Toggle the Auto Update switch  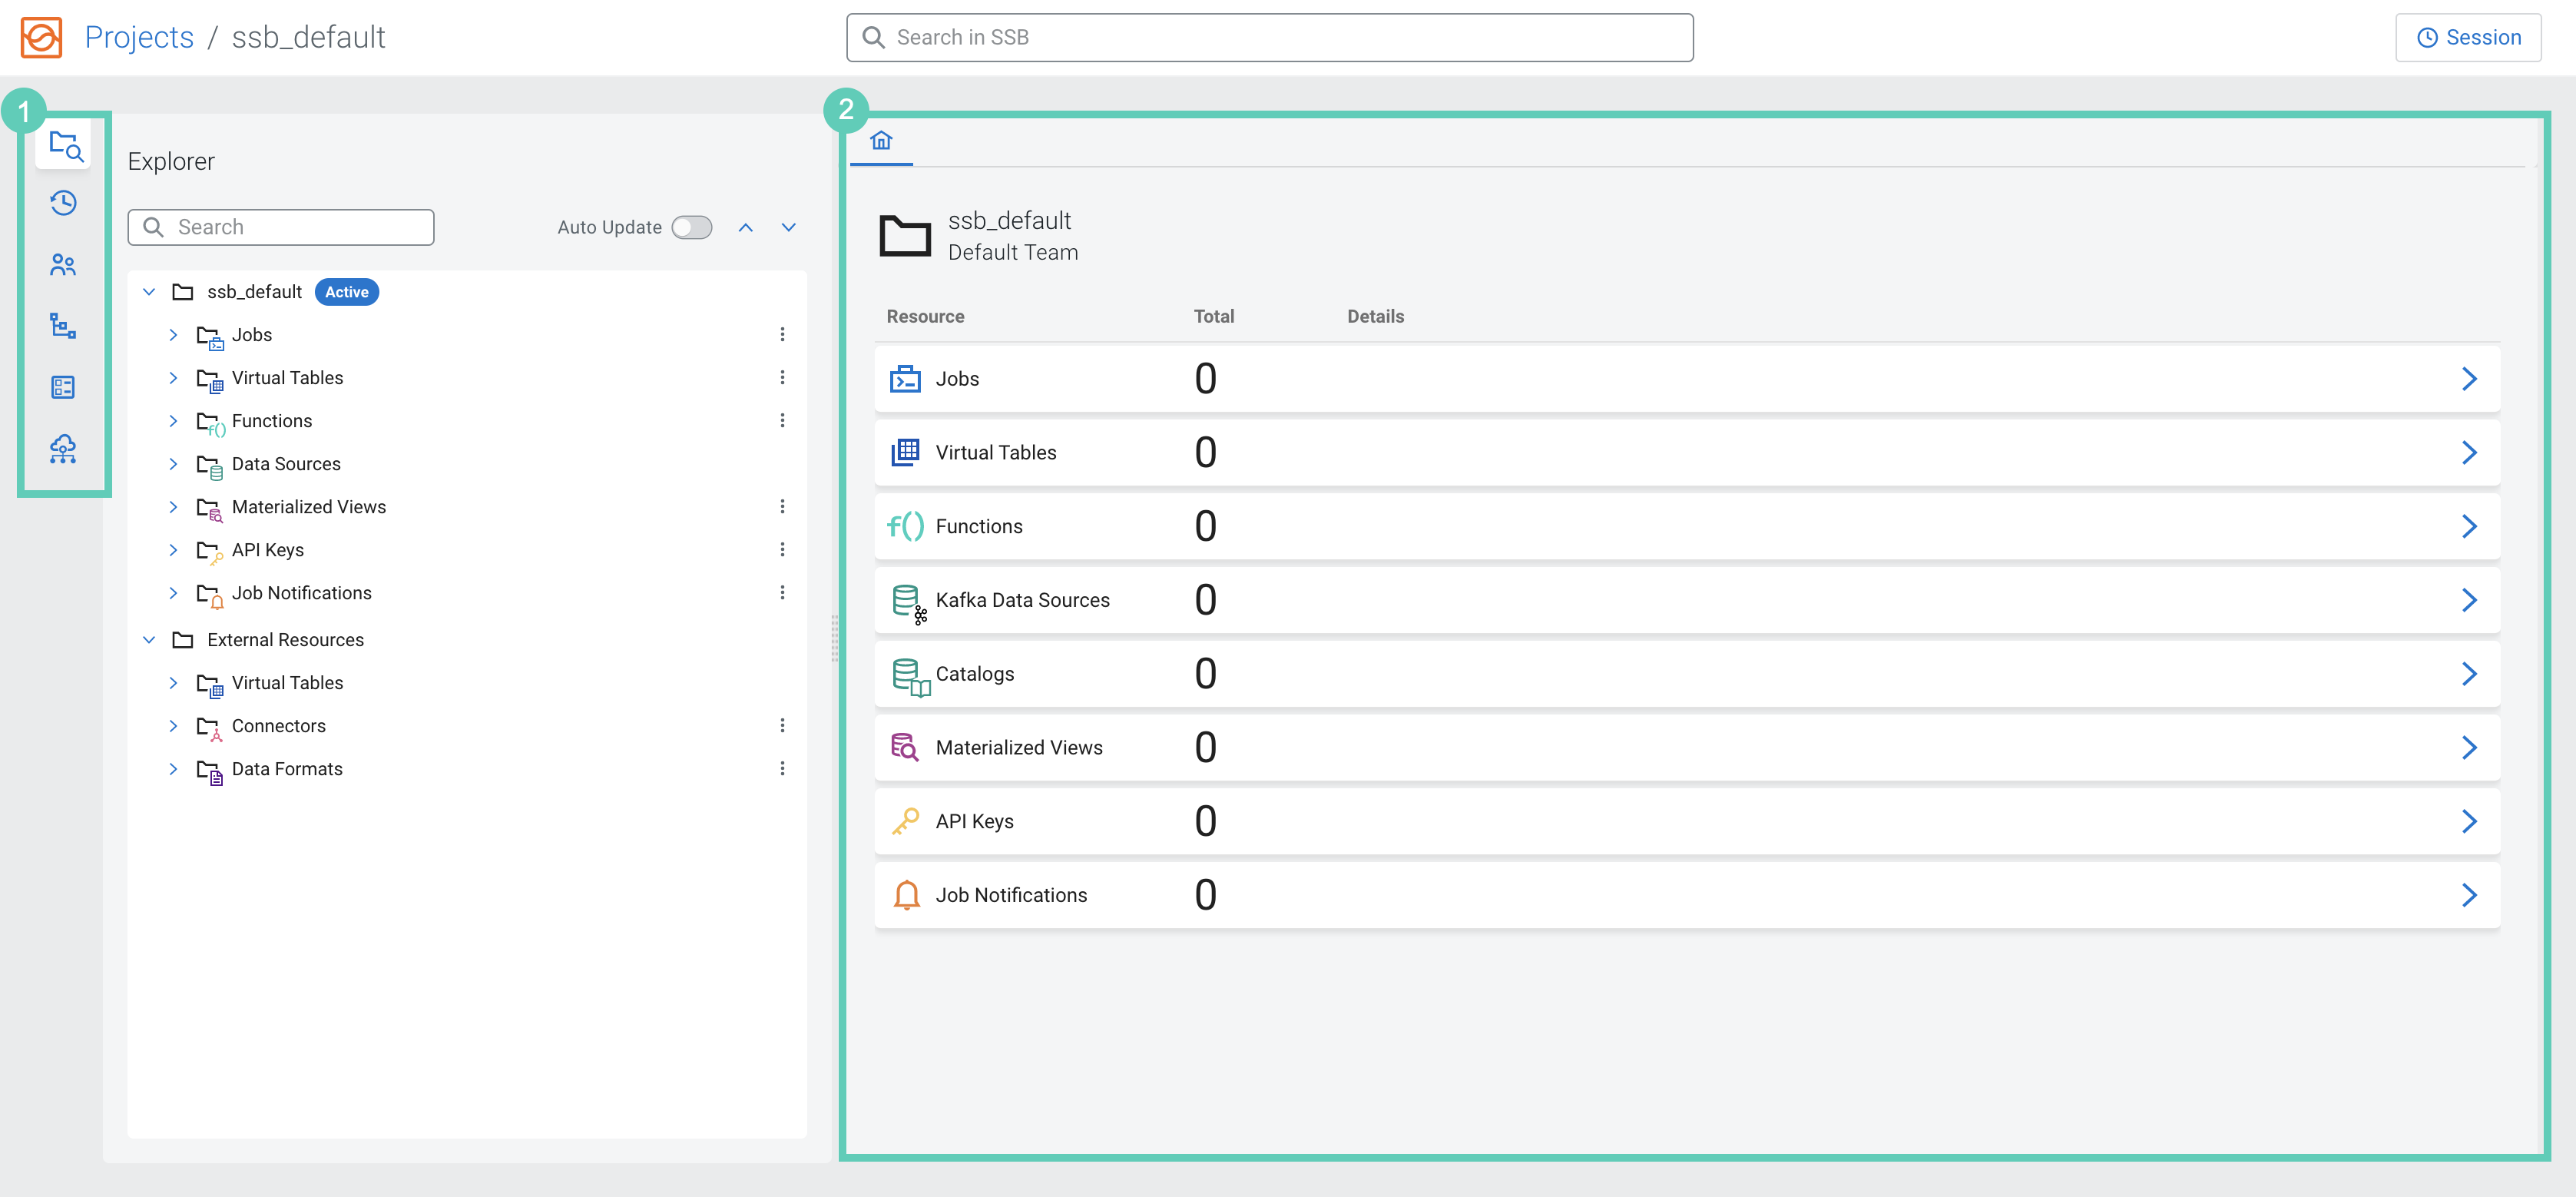(691, 228)
